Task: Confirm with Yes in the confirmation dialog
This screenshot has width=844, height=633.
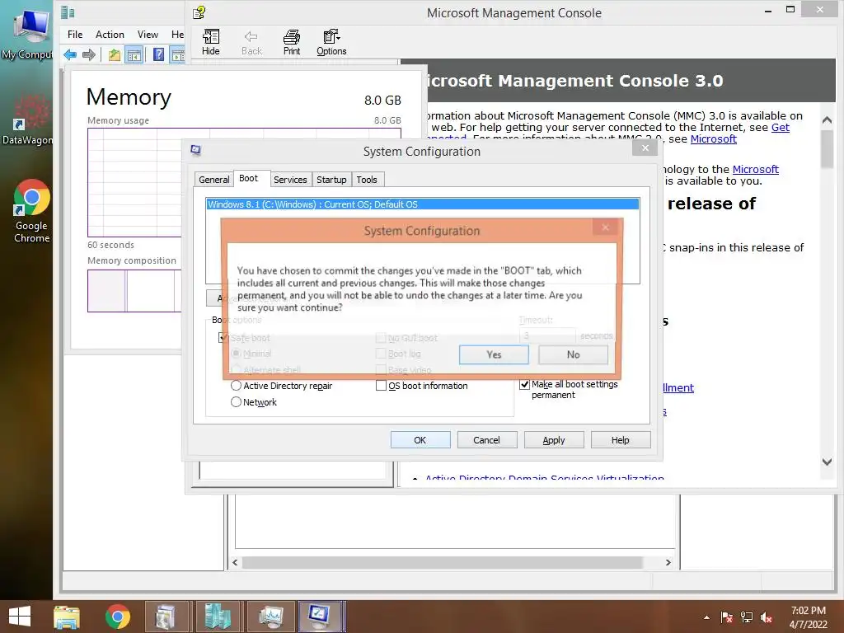Action: (x=494, y=354)
